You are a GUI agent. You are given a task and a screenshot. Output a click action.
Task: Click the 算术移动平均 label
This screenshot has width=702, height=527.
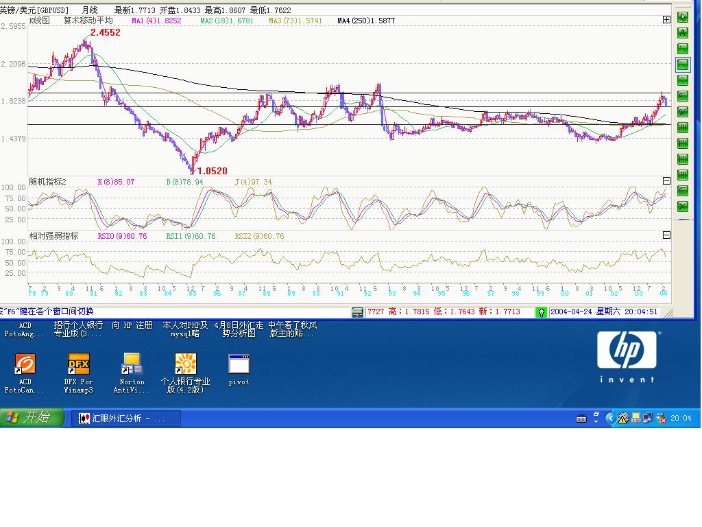(88, 21)
